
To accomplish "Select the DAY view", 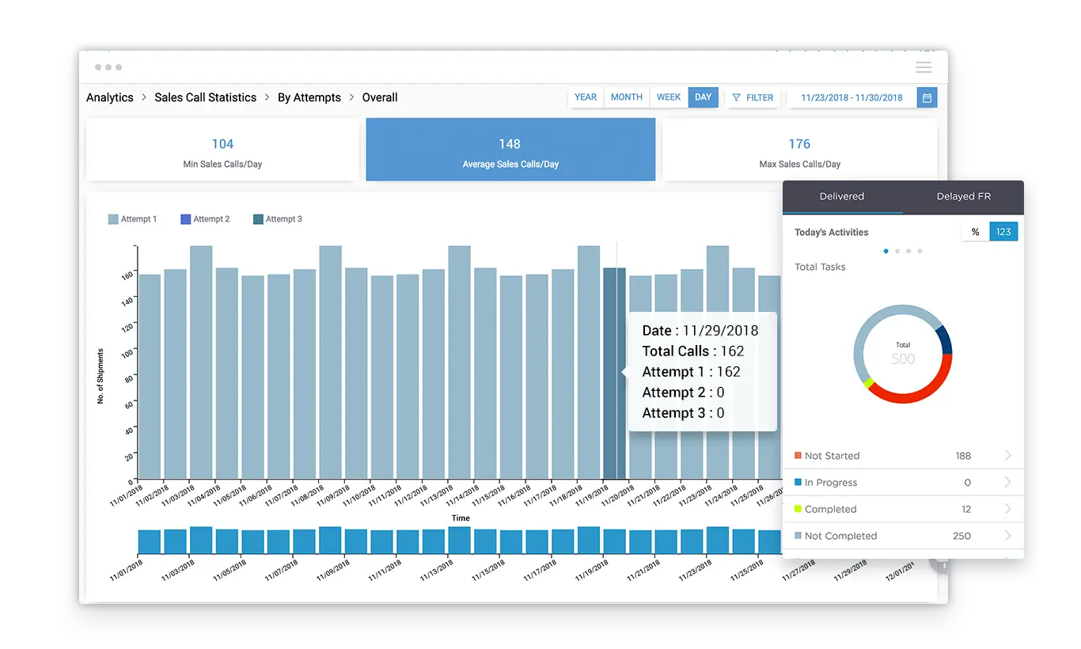I will [704, 97].
